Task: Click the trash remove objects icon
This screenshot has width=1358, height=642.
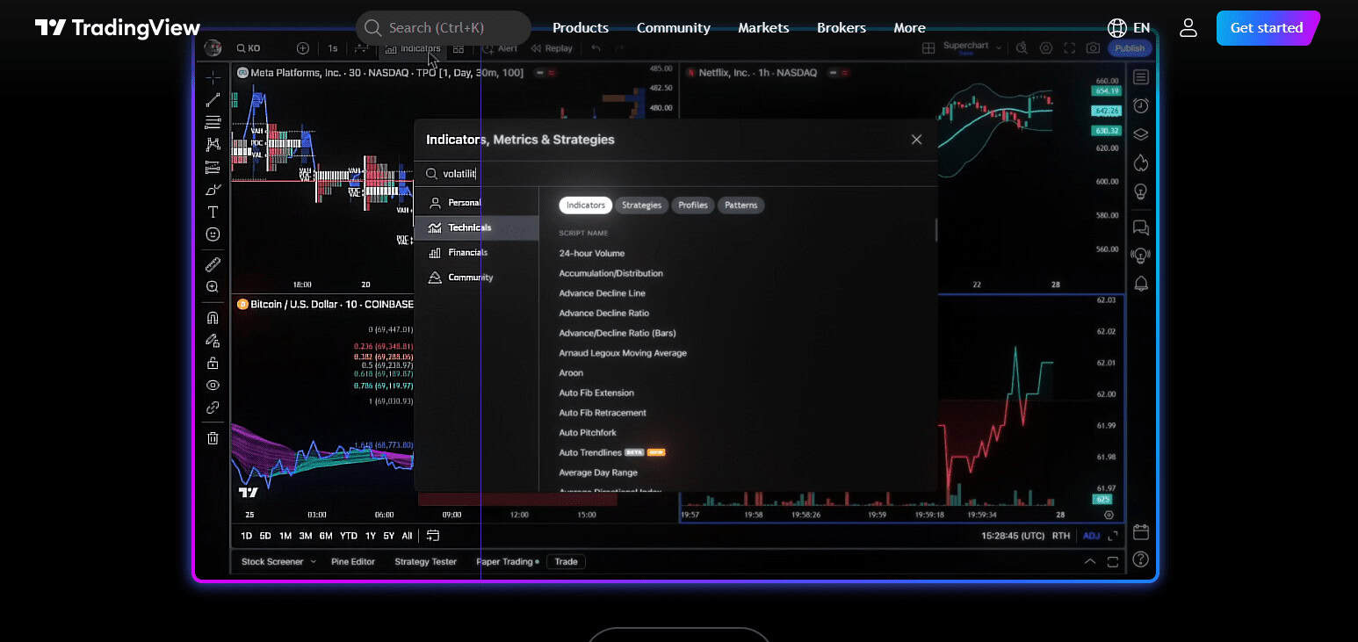Action: click(x=213, y=438)
